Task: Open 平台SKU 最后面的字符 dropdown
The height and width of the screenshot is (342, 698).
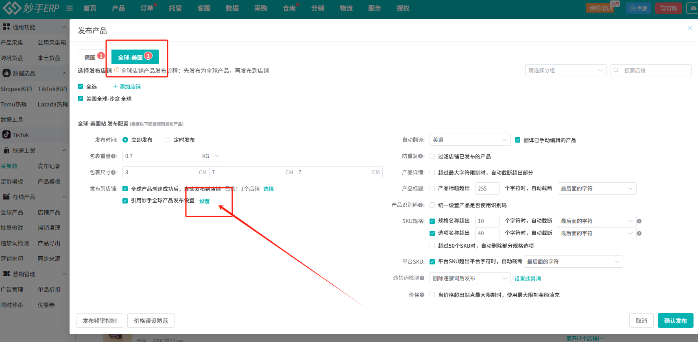Action: (574, 262)
